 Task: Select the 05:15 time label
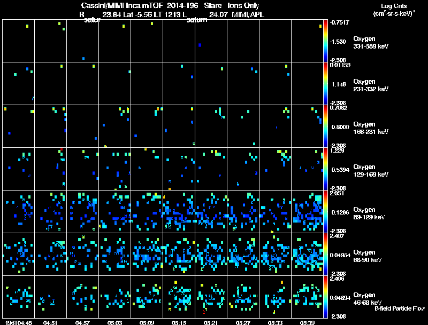[x=179, y=322]
